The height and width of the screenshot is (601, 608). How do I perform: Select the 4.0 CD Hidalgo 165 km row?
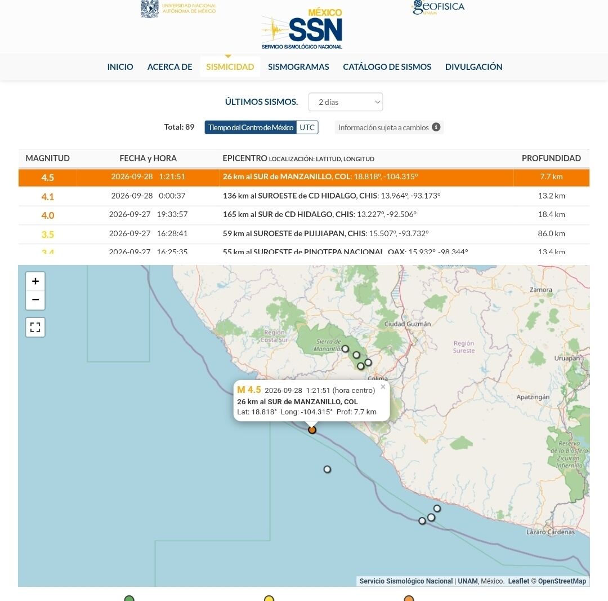coord(303,215)
